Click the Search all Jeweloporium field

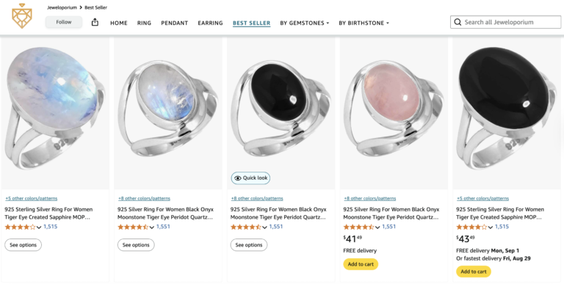pos(505,22)
